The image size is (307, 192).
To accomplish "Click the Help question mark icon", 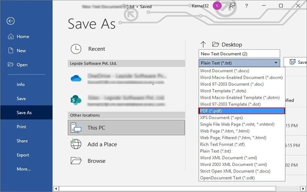I will click(x=246, y=6).
